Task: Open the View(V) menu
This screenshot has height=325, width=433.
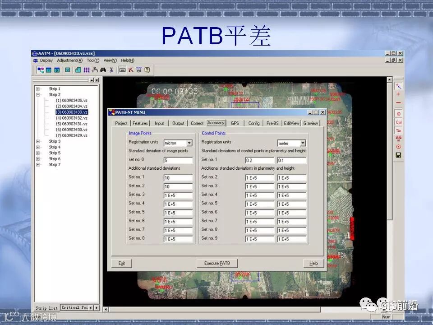Action: pyautogui.click(x=110, y=60)
